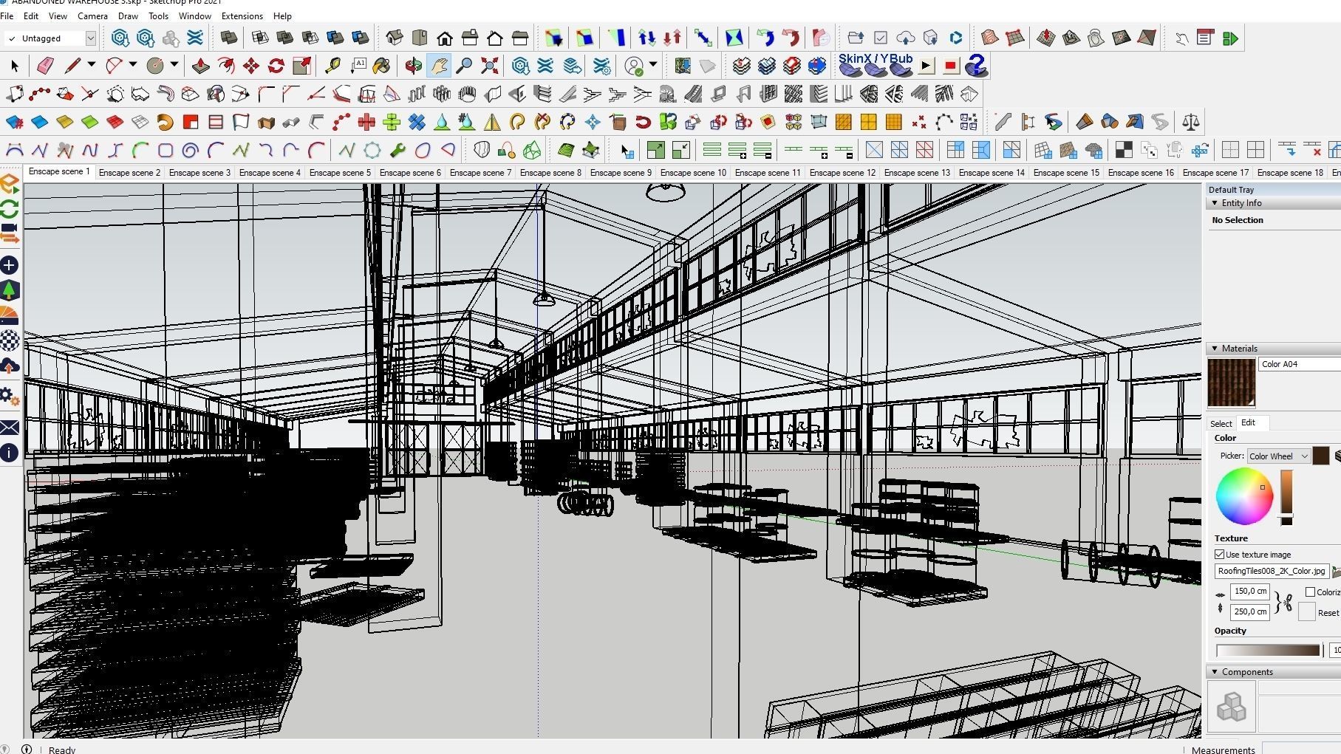
Task: Click the color wheel picker
Action: tap(1244, 496)
